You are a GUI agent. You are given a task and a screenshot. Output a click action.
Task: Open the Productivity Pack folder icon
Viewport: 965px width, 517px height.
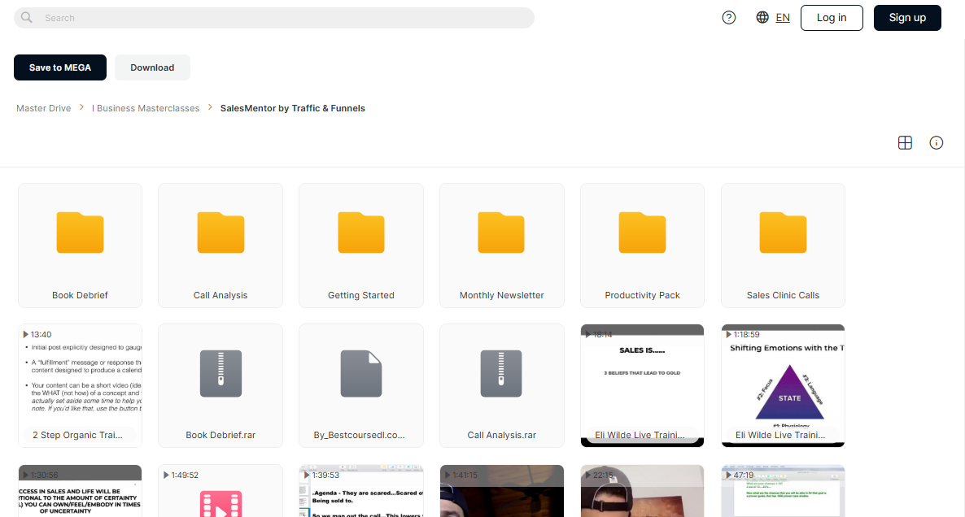coord(642,232)
